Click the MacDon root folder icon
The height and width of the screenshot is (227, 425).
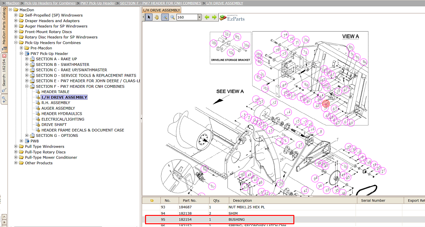pyautogui.click(x=16, y=10)
